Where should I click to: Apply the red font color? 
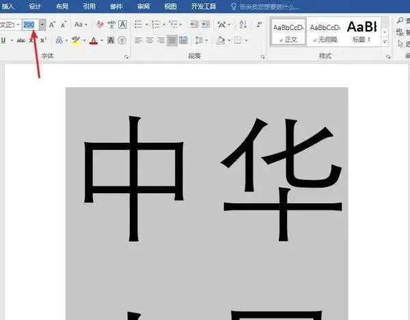(94, 40)
